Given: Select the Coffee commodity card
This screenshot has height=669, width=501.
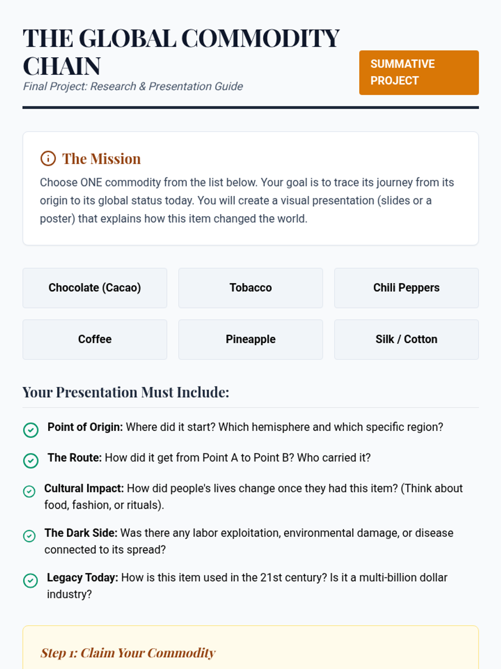Looking at the screenshot, I should tap(95, 339).
